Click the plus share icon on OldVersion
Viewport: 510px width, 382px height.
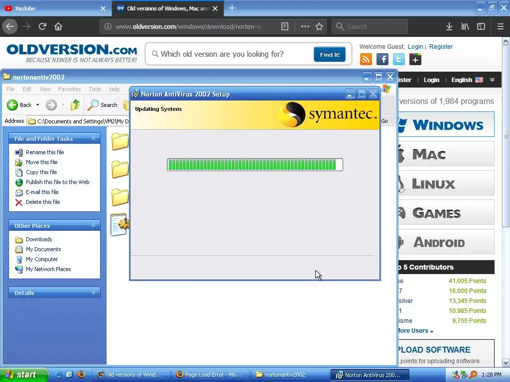(x=415, y=60)
